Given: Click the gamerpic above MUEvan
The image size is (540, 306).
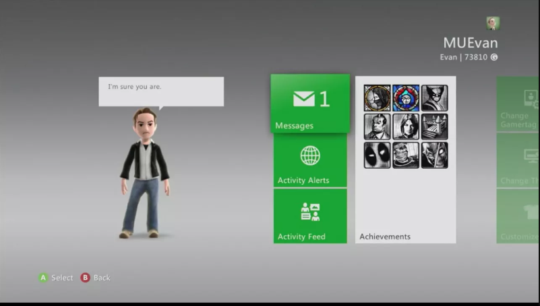Looking at the screenshot, I should pos(493,24).
